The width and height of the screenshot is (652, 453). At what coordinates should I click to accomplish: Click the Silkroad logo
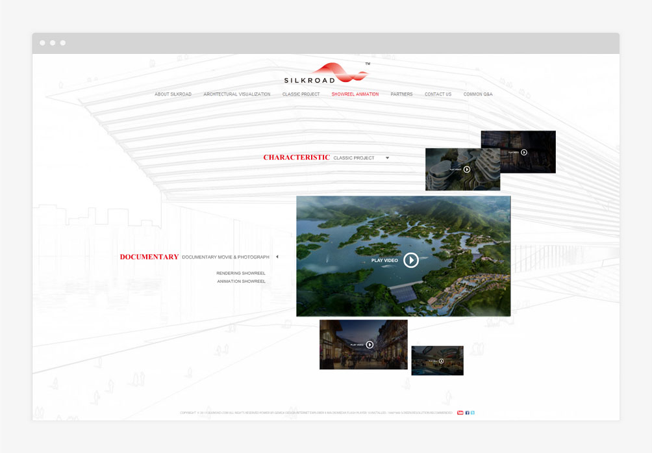click(327, 73)
